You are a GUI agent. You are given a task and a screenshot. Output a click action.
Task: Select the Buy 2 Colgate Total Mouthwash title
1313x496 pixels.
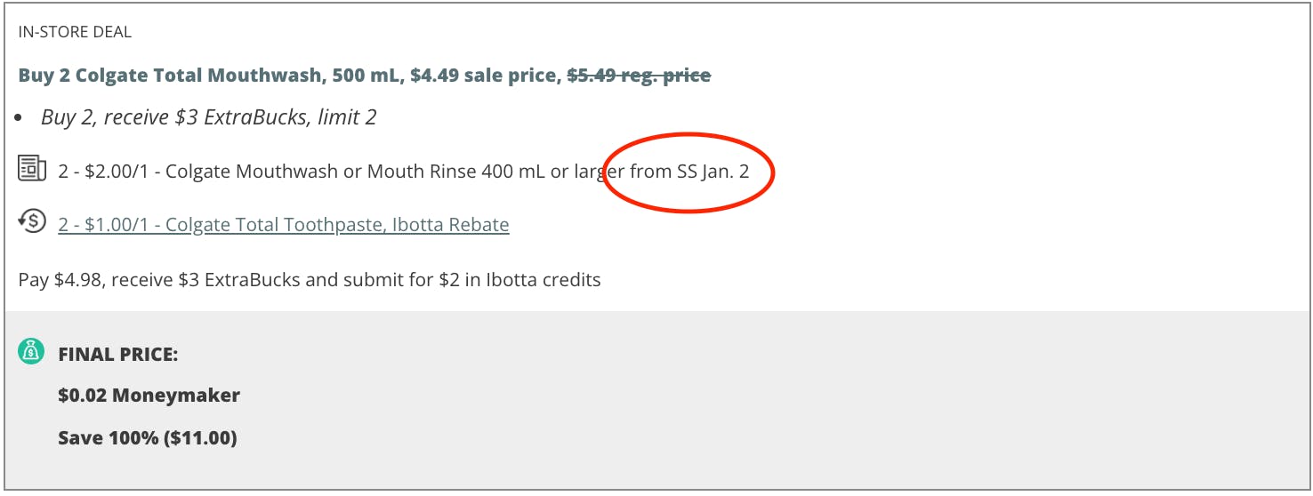point(170,76)
